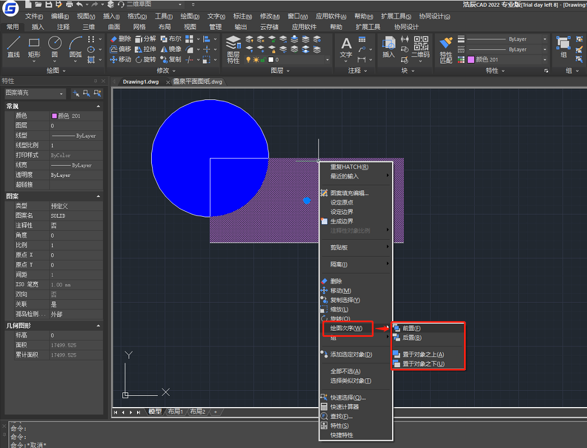Click the select objects icon in the Properties panel
This screenshot has height=448, width=587.
pyautogui.click(x=87, y=93)
